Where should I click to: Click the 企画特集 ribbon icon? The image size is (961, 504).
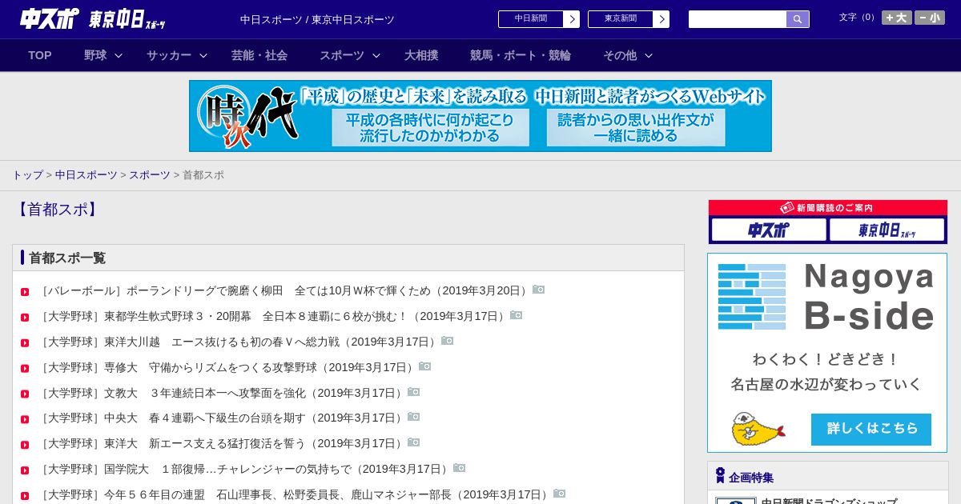coord(720,476)
